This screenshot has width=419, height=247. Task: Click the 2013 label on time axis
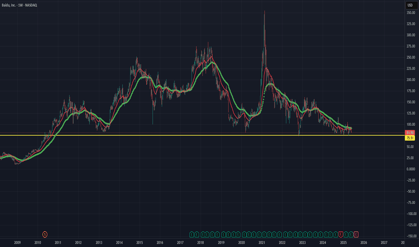coord(99,243)
